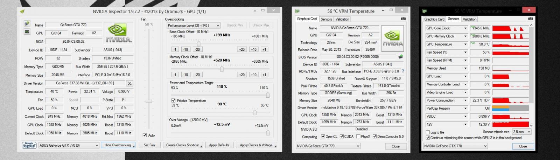
Task: Select Graphics Card tab in left GPU-Z window
Action: click(307, 19)
